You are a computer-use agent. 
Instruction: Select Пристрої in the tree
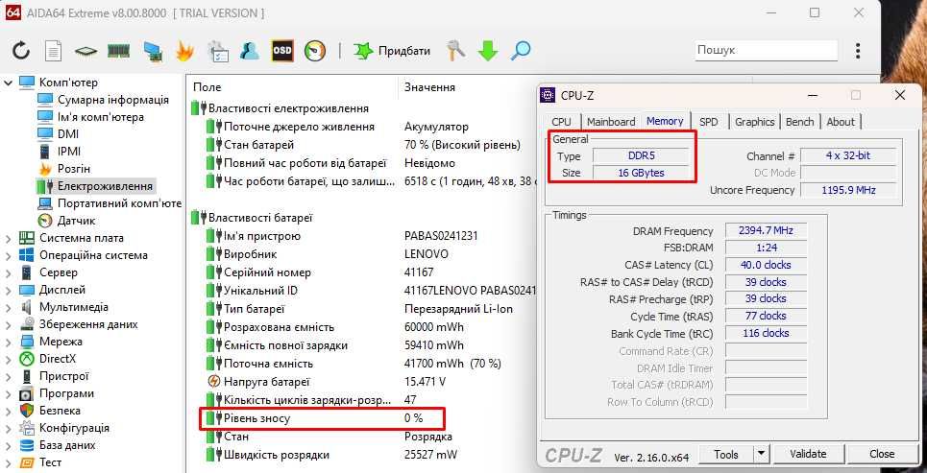coord(63,376)
